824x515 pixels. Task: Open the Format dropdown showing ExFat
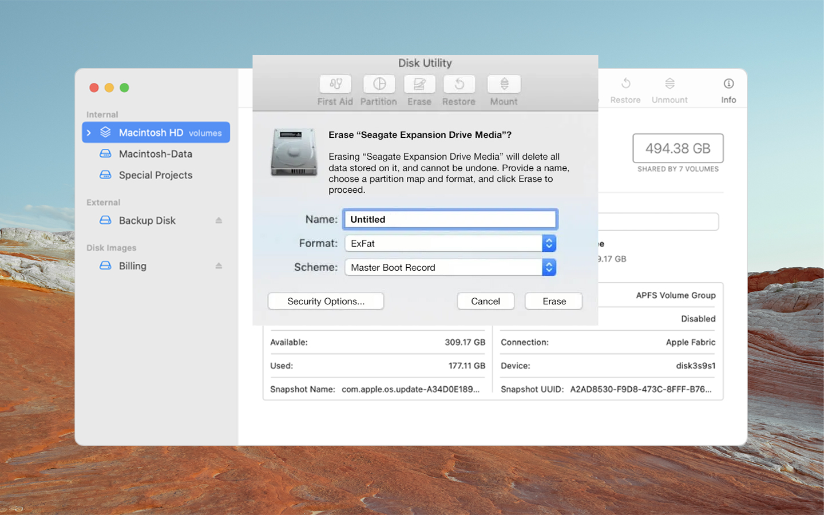point(450,243)
